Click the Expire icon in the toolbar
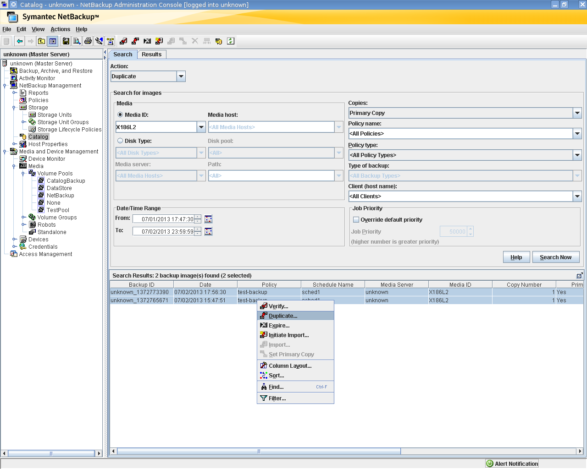587x469 pixels. point(147,41)
